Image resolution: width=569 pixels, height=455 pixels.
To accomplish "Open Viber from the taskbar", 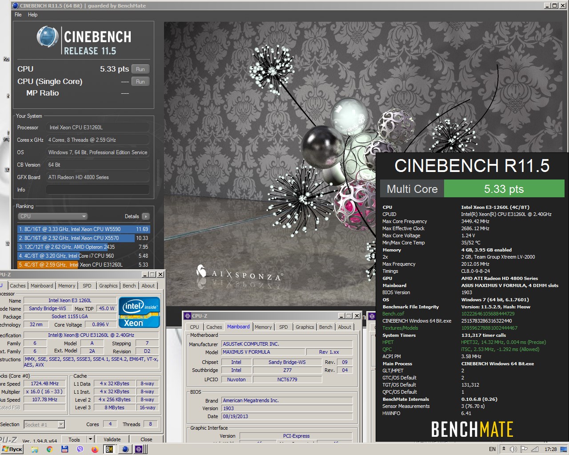I will (80, 449).
